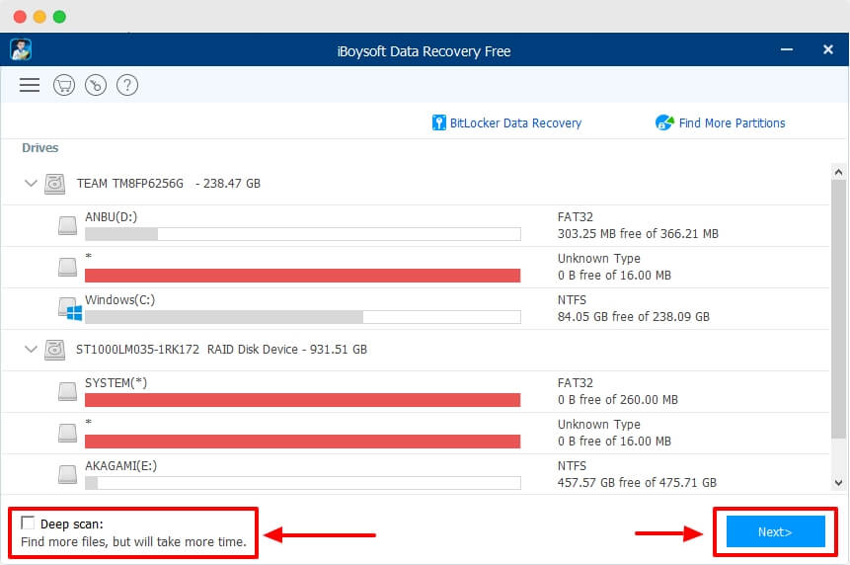Click 'TEAM TM8FP6256G - 238.47 GB' disk name
Screen dimensions: 850x565
169,184
